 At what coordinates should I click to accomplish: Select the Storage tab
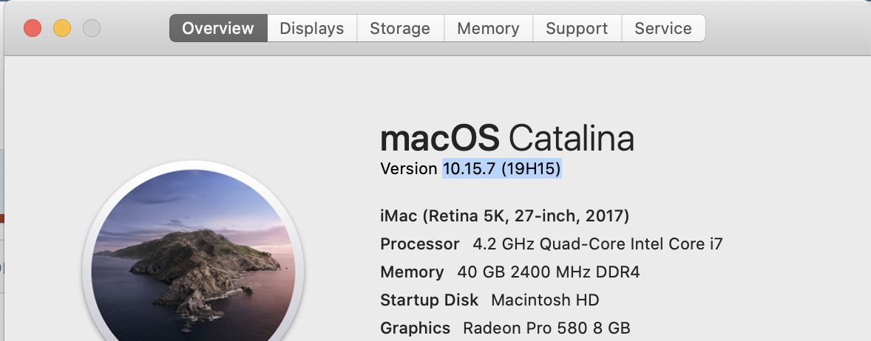point(400,29)
